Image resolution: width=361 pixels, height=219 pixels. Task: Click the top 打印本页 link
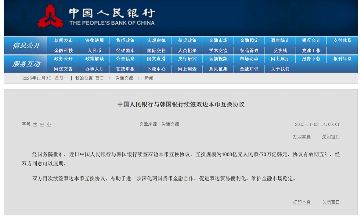pyautogui.click(x=301, y=137)
